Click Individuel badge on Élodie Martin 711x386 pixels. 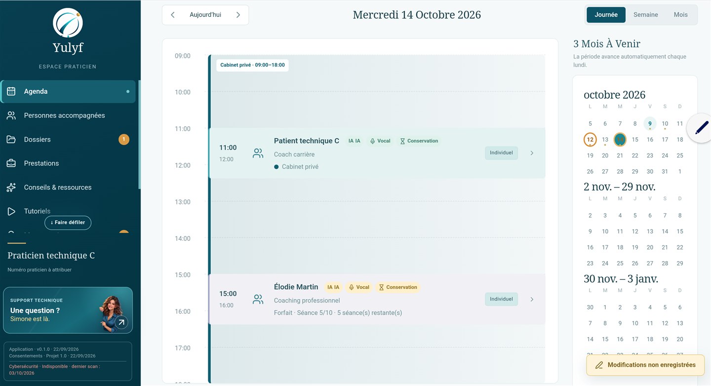501,299
